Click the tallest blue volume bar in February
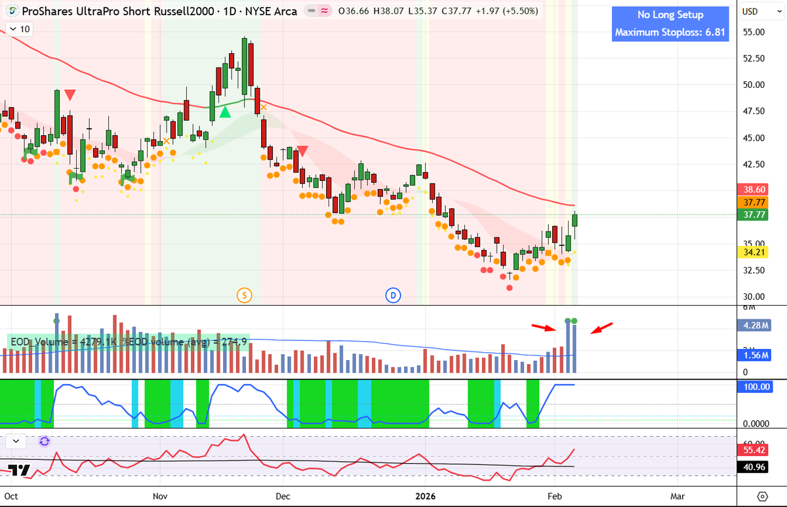The image size is (787, 507). 568,347
